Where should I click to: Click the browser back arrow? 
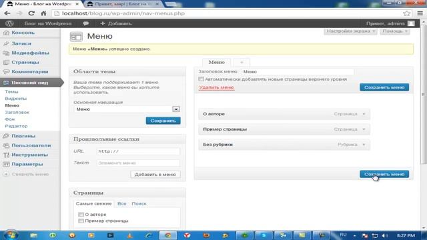click(7, 13)
